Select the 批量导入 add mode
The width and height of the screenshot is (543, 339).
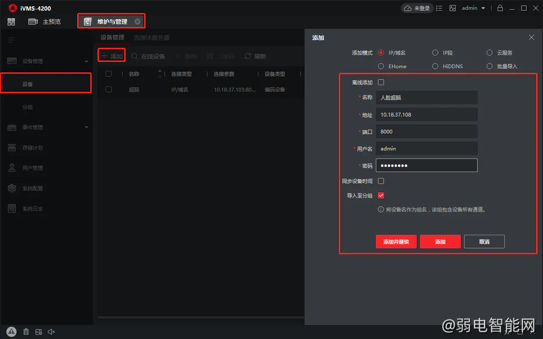[490, 66]
